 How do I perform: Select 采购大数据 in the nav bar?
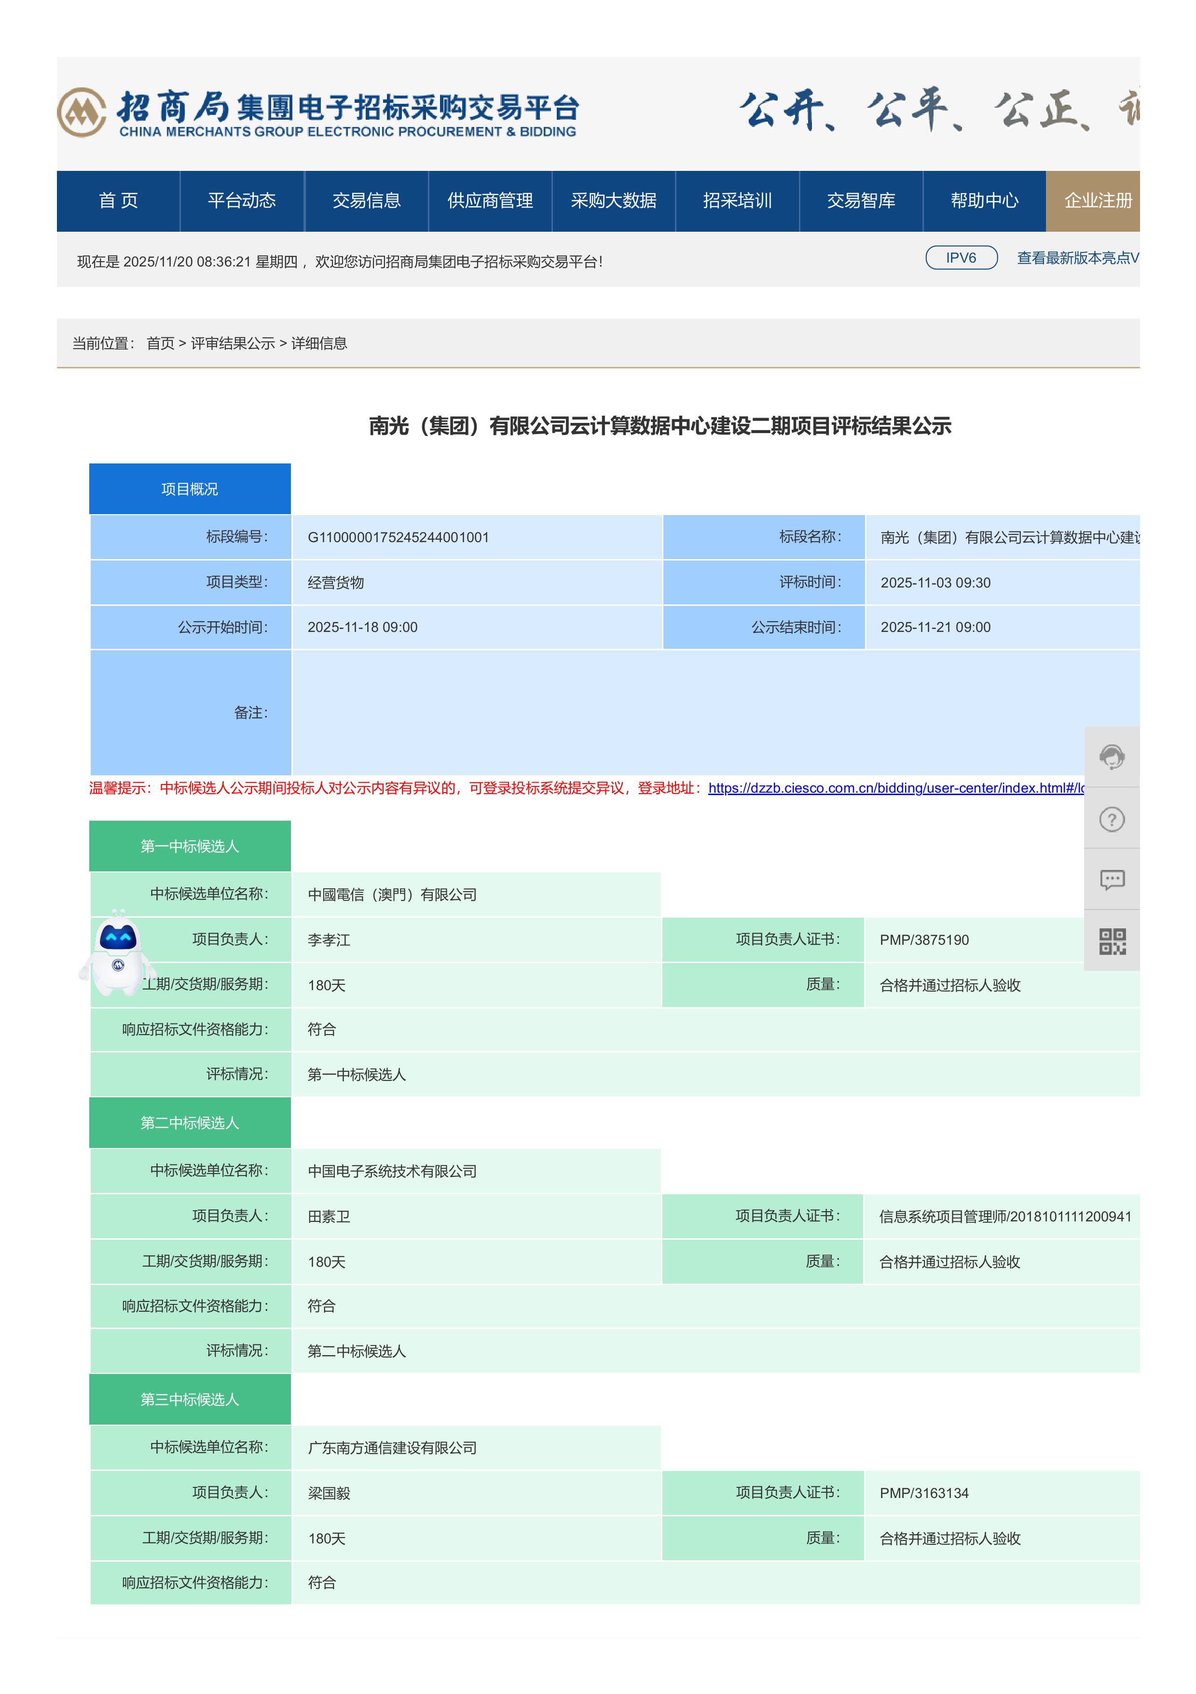[x=614, y=201]
